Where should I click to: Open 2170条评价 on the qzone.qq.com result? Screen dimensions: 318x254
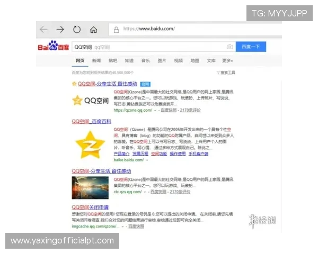190,110
